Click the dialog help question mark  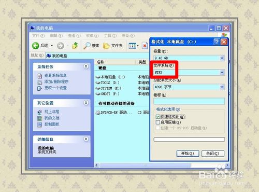tap(217, 42)
